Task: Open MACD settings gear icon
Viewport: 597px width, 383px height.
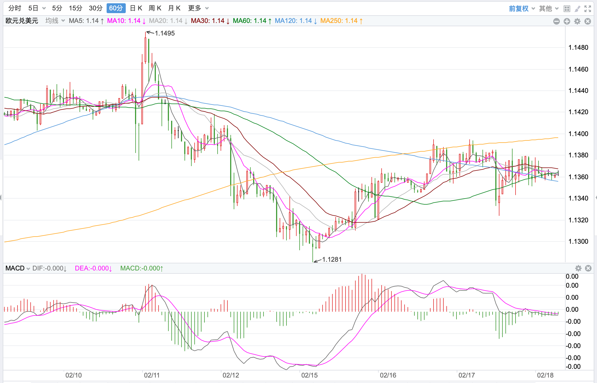Action: coord(578,268)
